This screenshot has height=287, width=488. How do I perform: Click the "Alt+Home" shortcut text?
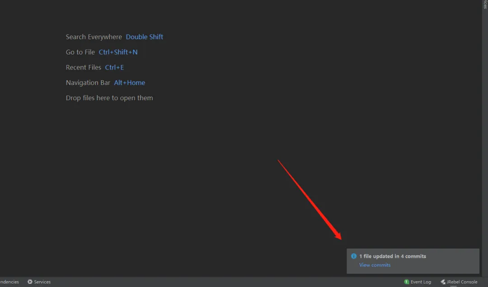point(130,83)
